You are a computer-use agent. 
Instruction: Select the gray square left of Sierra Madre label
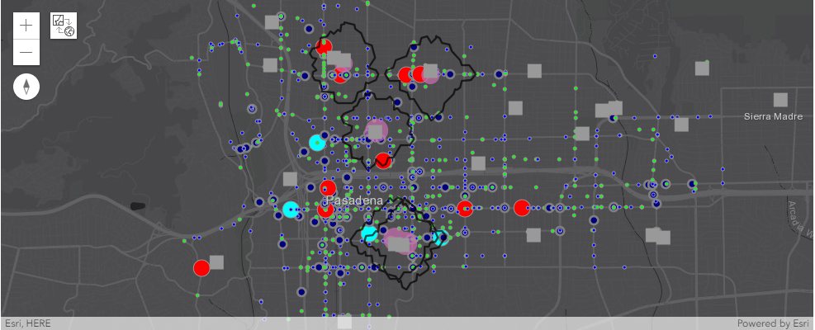(x=681, y=125)
